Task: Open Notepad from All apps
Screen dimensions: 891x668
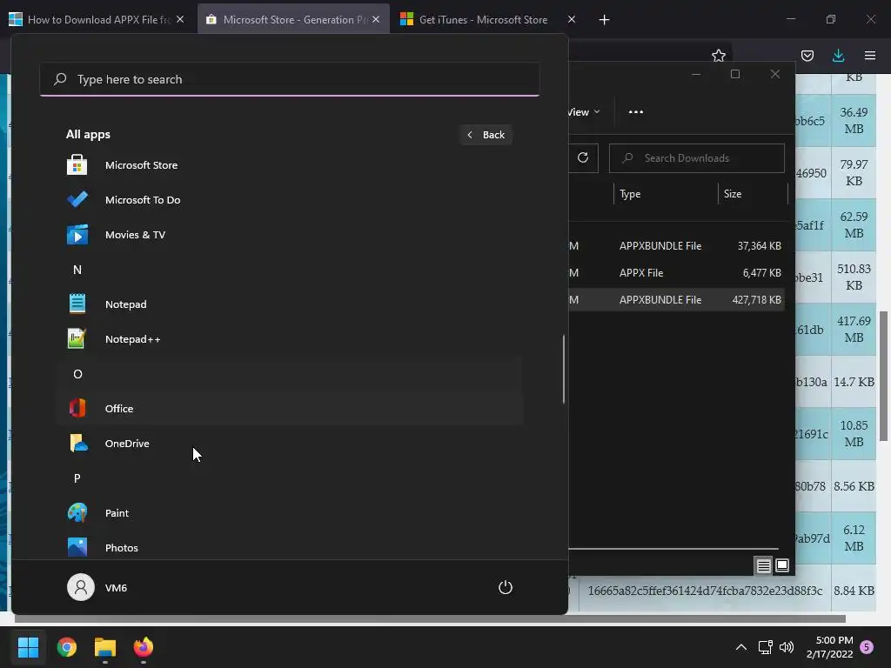Action: (290, 304)
